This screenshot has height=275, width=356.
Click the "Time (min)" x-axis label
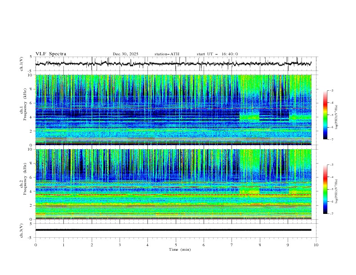[180, 249]
